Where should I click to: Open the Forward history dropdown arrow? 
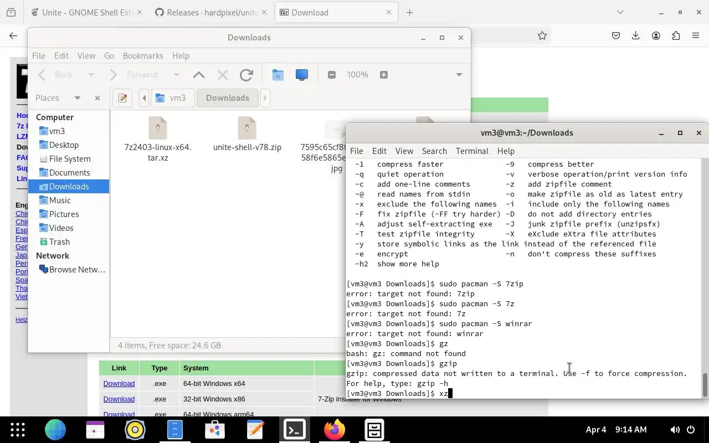(177, 75)
